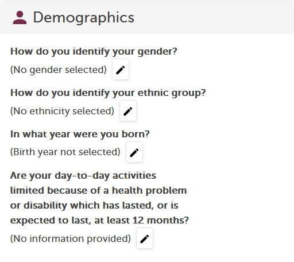Click the person icon beside Demographics

coord(20,18)
